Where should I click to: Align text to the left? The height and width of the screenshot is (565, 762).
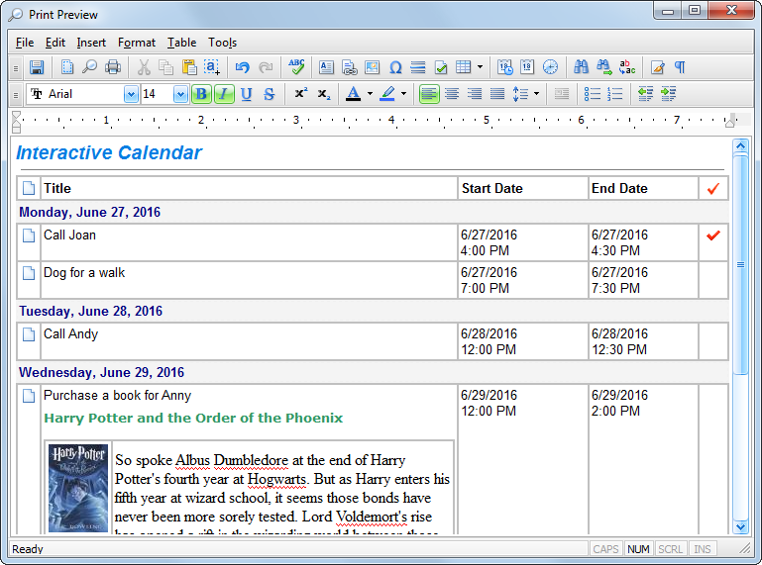click(x=429, y=94)
